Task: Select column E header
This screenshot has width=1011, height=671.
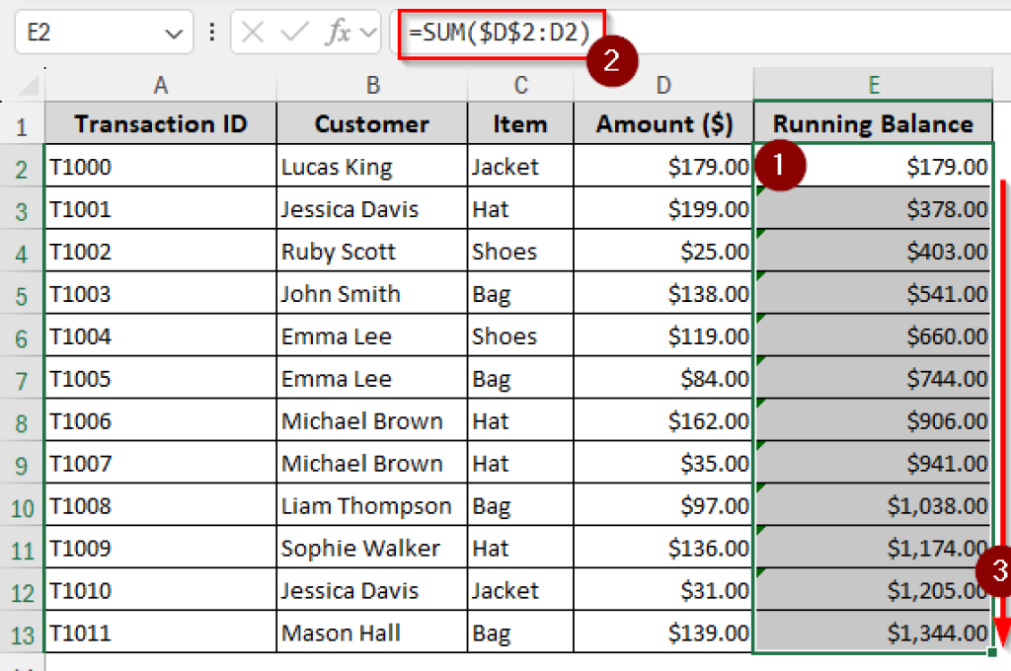Action: coord(873,87)
